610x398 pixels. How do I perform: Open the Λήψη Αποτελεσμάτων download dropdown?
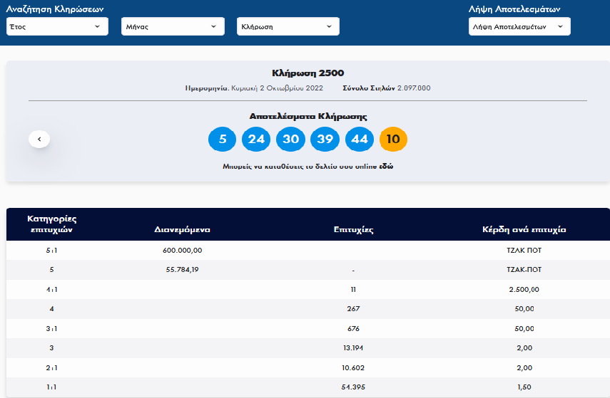519,26
